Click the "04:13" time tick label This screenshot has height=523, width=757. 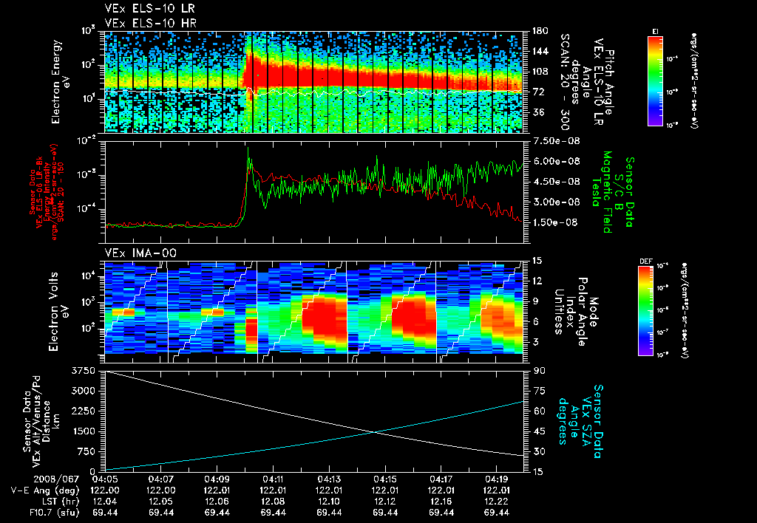pos(329,479)
